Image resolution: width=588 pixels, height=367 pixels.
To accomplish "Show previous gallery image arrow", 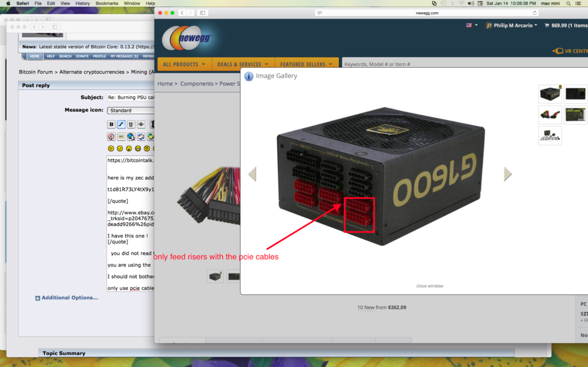I will point(253,174).
